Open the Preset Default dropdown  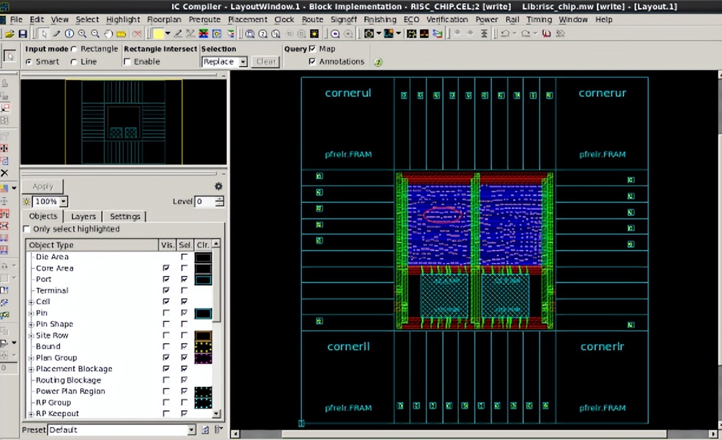pyautogui.click(x=191, y=430)
